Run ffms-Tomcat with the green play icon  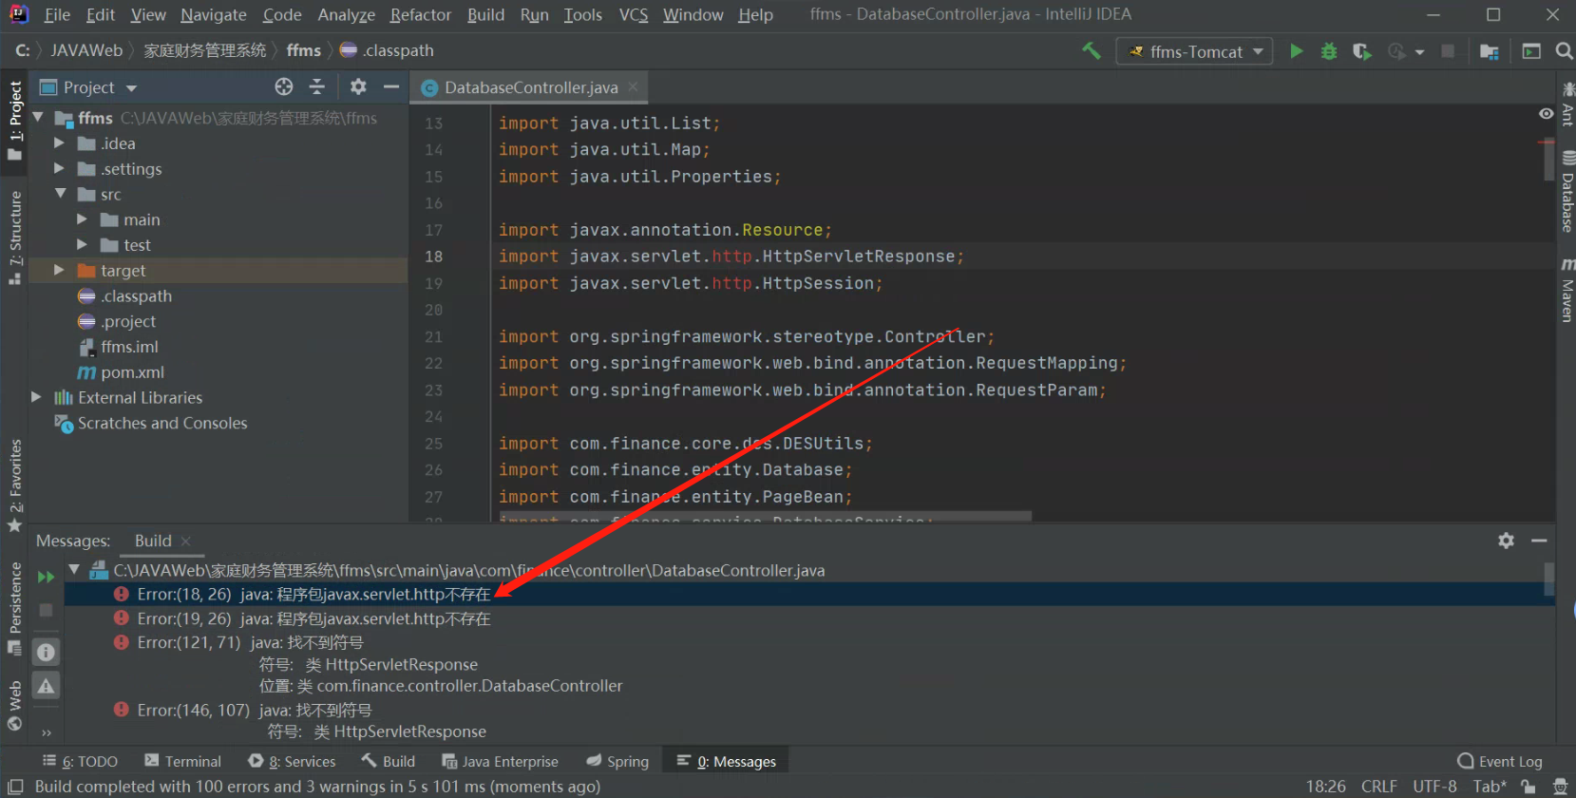tap(1297, 51)
